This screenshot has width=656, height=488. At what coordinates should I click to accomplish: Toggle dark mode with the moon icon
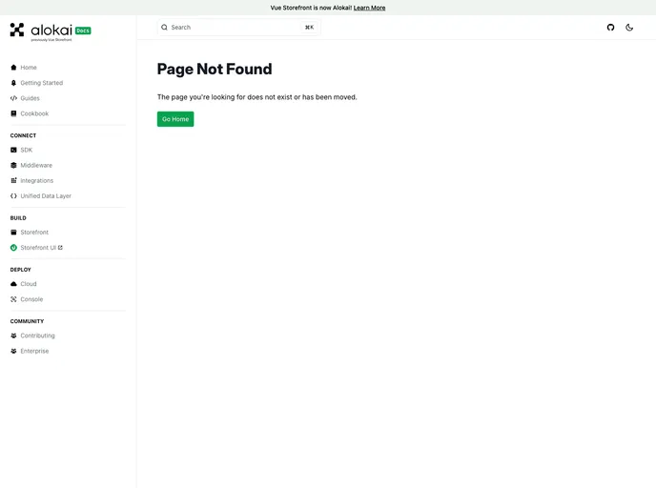(x=629, y=28)
